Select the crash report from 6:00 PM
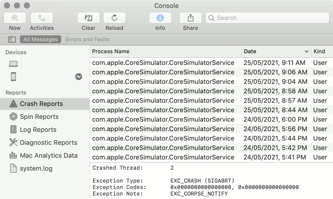This screenshot has width=333, height=199. 212,119
